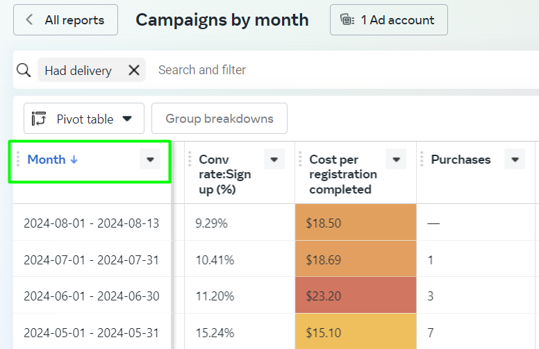Screen dimensions: 539x349
Task: Click the Group breakdowns button
Action: tap(219, 119)
